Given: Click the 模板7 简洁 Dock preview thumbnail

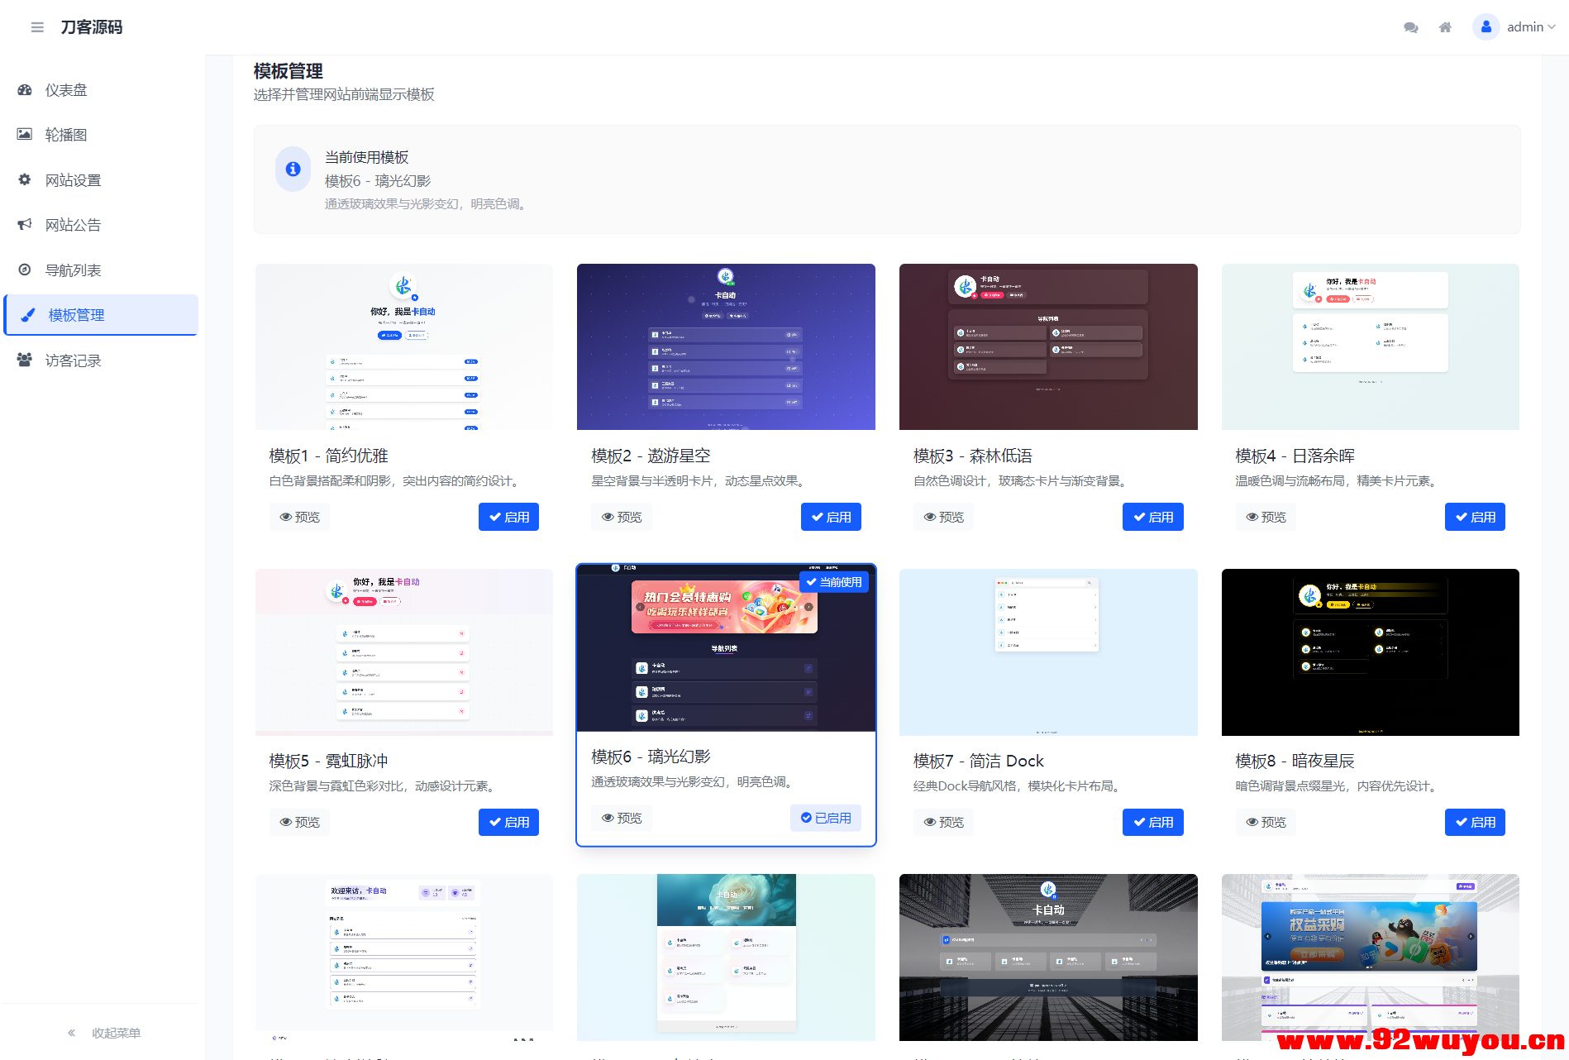Looking at the screenshot, I should coord(1047,652).
